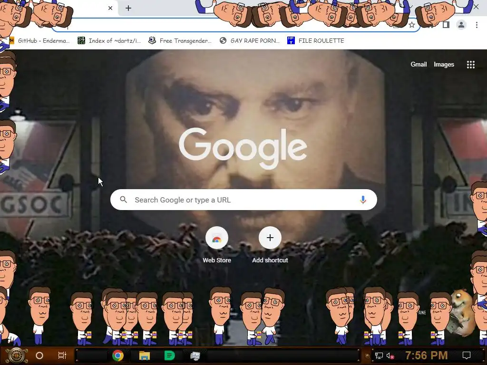Click the Search Google or type a URL box
This screenshot has width=487, height=365.
click(243, 200)
